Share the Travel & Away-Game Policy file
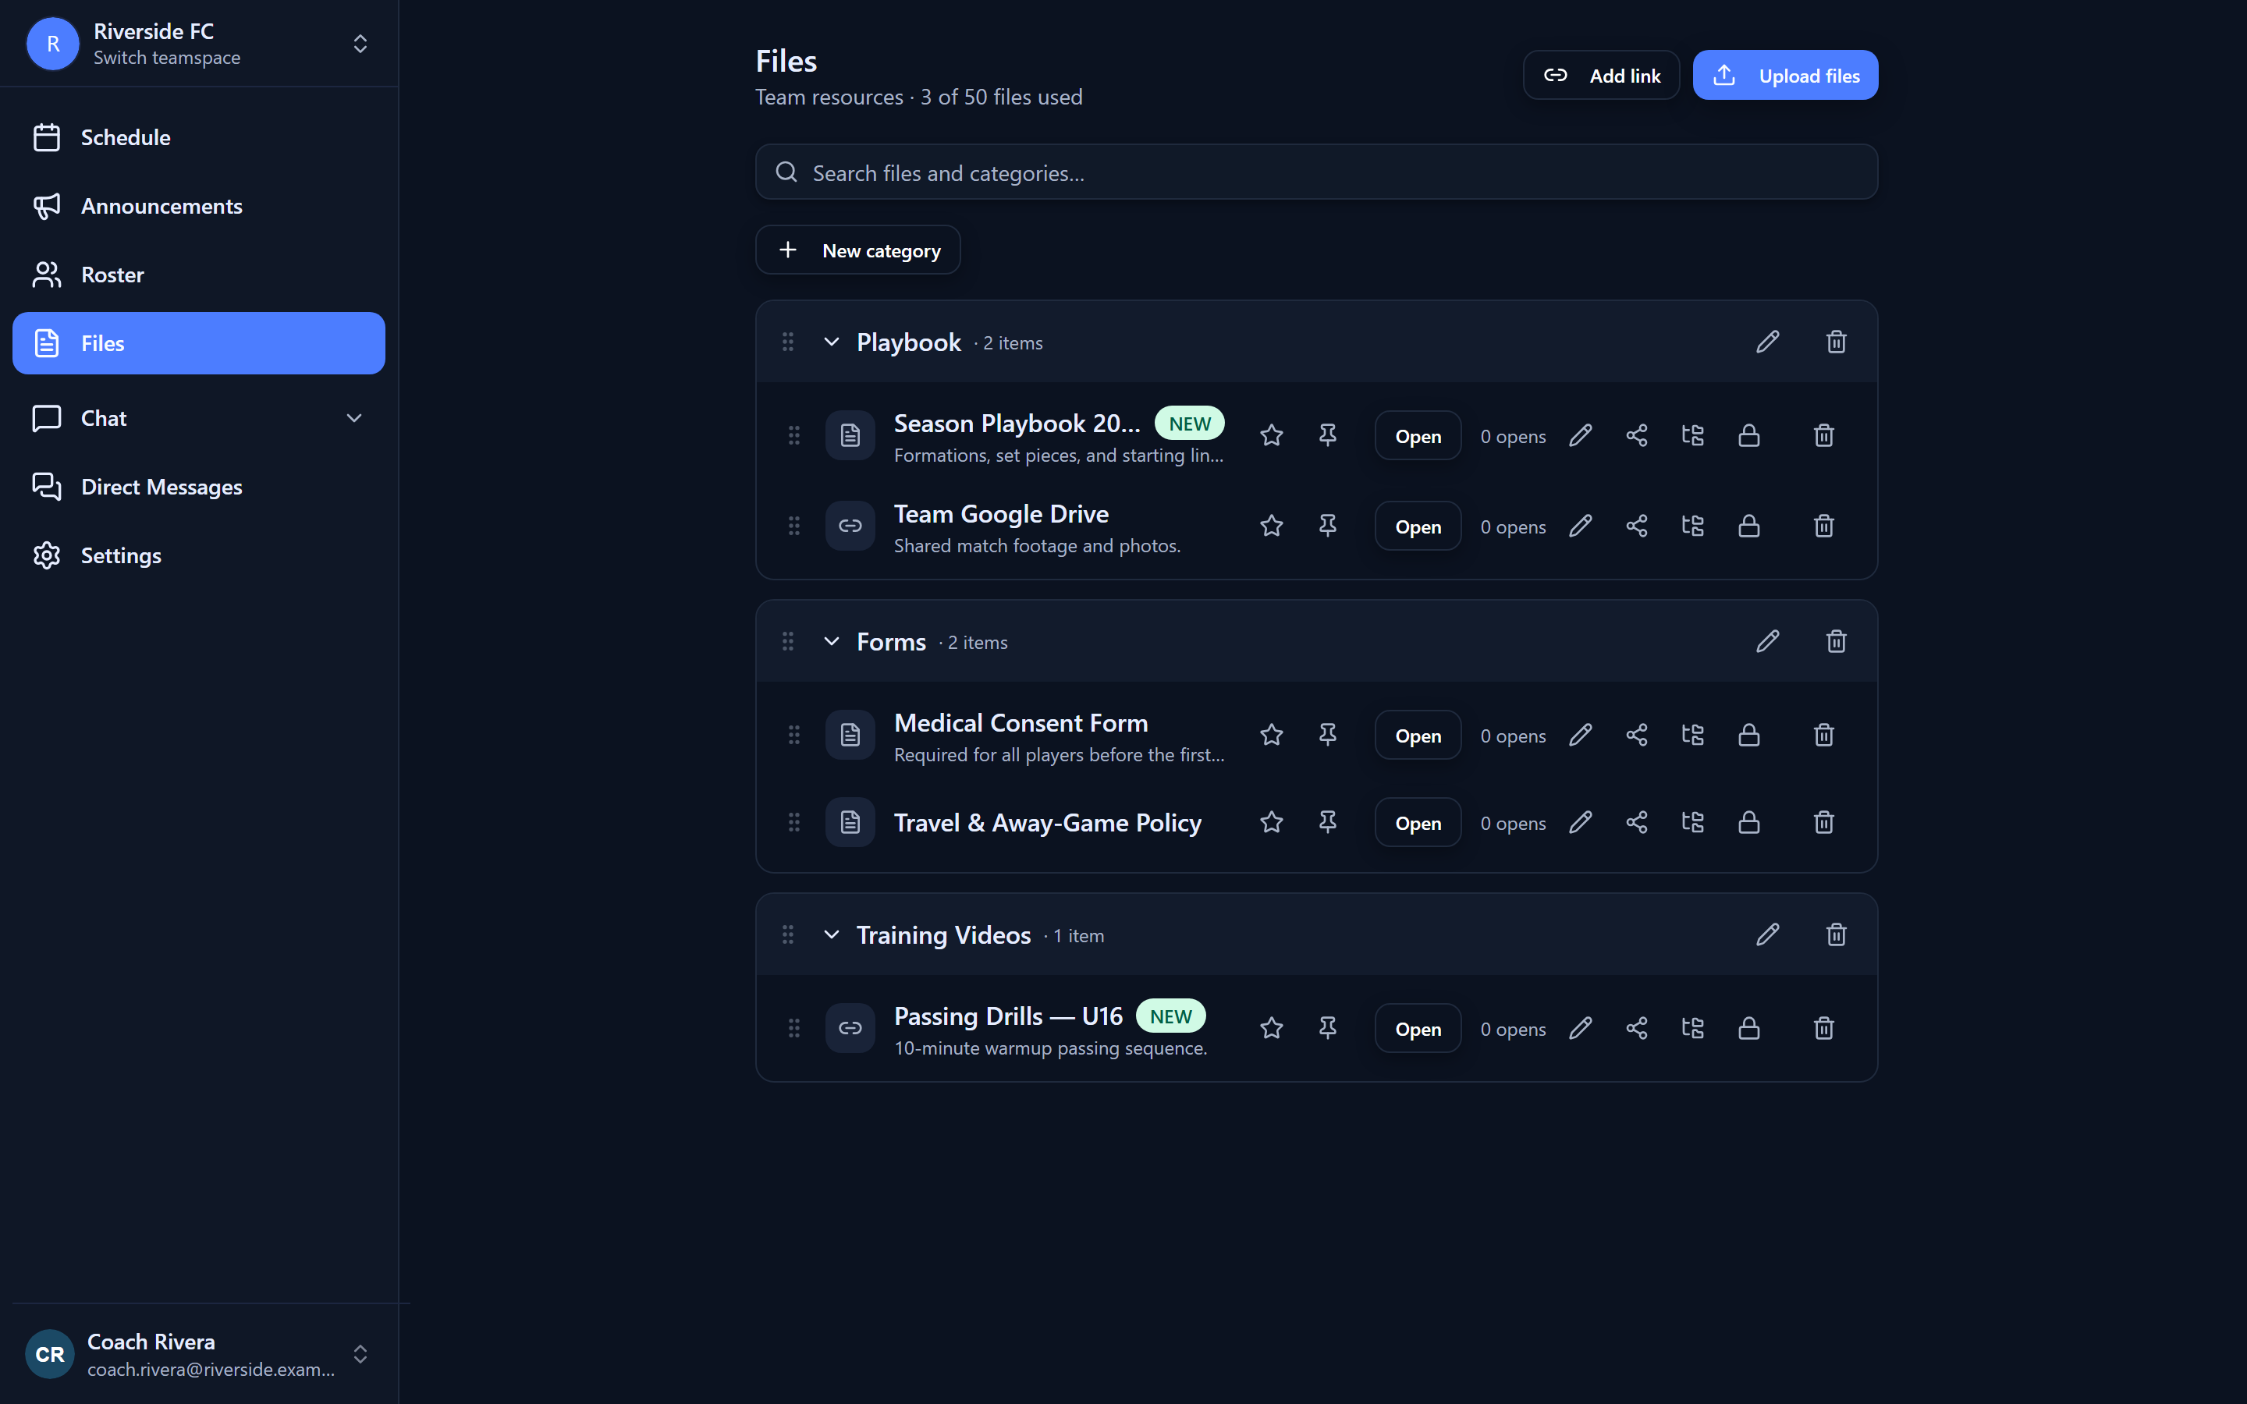The image size is (2247, 1404). 1637,823
